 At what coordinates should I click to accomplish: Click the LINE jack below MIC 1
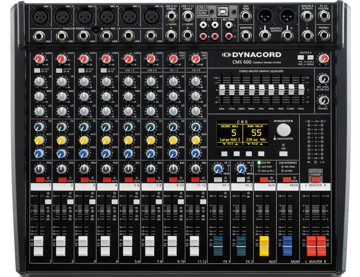[x=39, y=36]
